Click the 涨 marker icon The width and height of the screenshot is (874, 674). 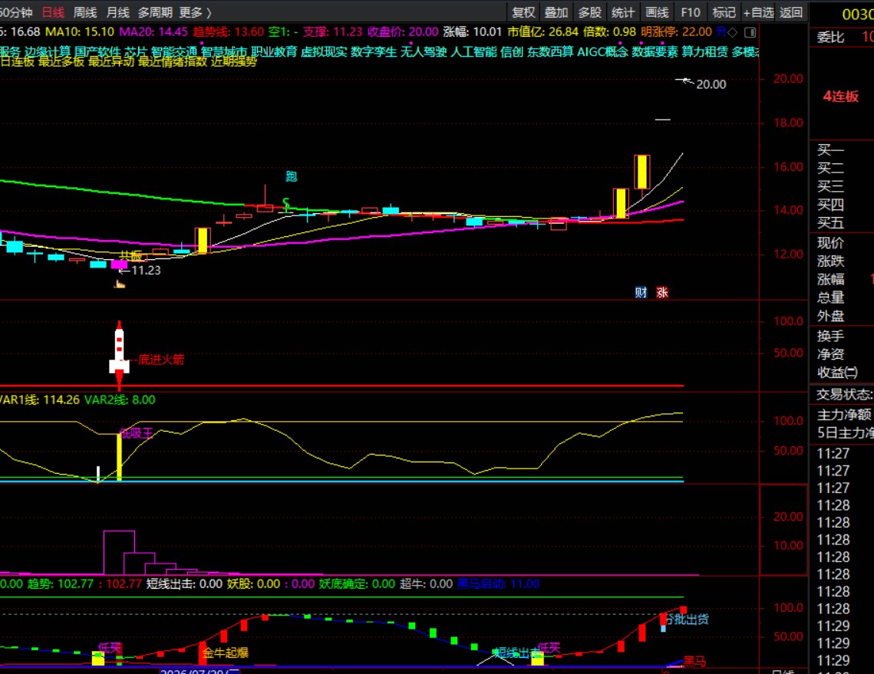pos(662,292)
